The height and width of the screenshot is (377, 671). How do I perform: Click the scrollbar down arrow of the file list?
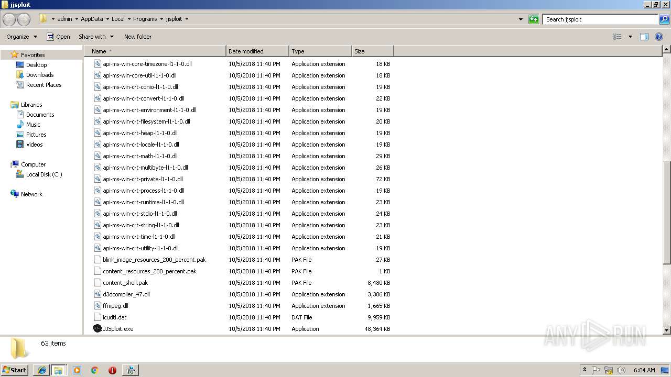pos(667,330)
